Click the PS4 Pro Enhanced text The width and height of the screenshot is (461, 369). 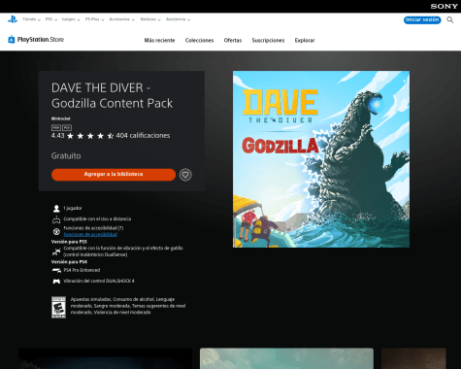pos(82,270)
